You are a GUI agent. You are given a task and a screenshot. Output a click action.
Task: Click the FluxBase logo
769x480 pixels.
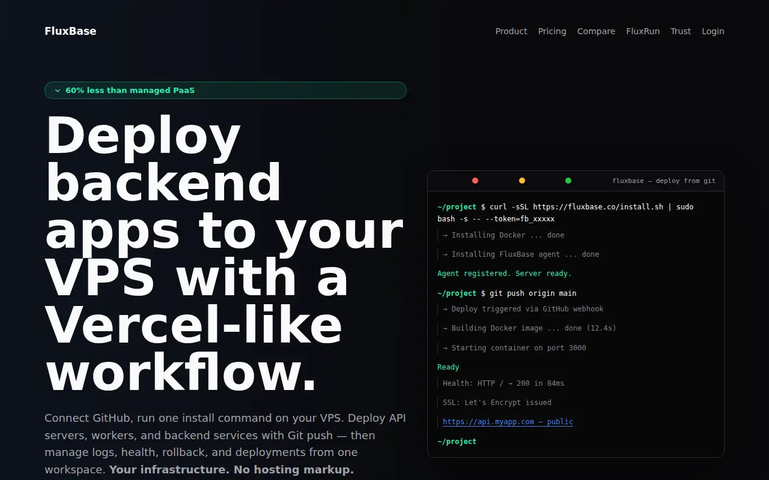click(70, 31)
